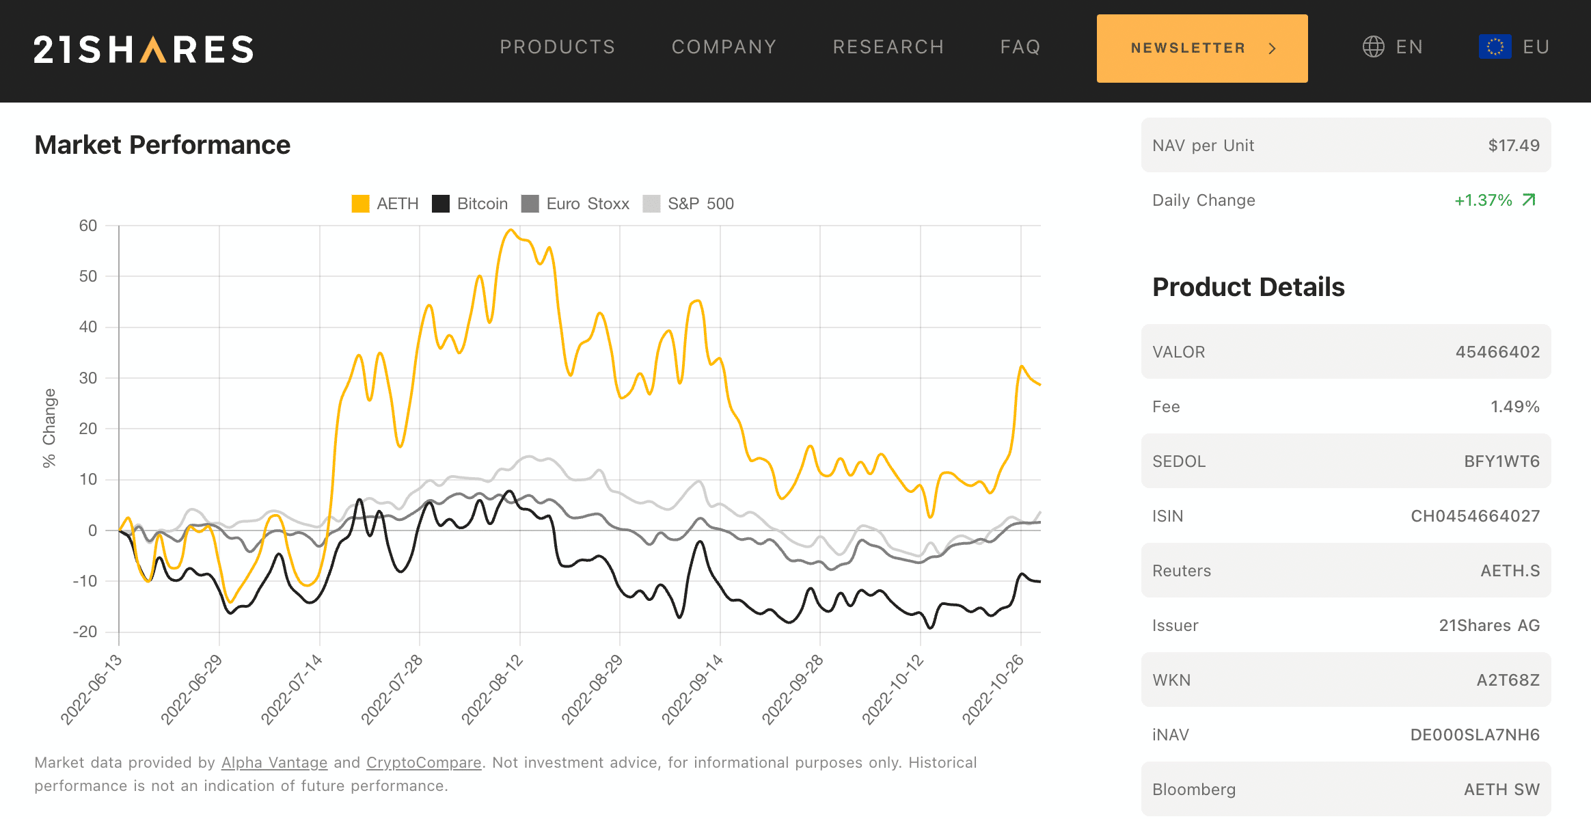Screen dimensions: 1591x819
Task: Open the Alpha Vantage link
Action: (x=275, y=763)
